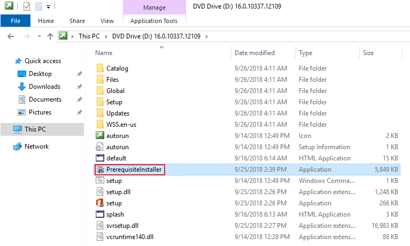This screenshot has height=246, width=410.
Task: Click the PrerequisiteInstaller file name
Action: click(134, 170)
